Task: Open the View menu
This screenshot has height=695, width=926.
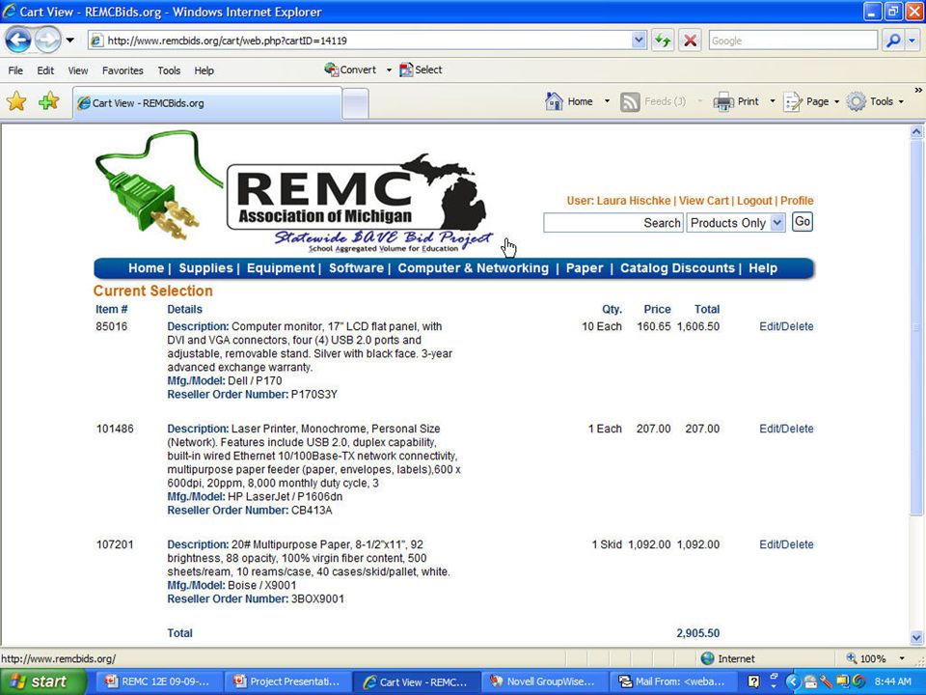Action: click(77, 70)
